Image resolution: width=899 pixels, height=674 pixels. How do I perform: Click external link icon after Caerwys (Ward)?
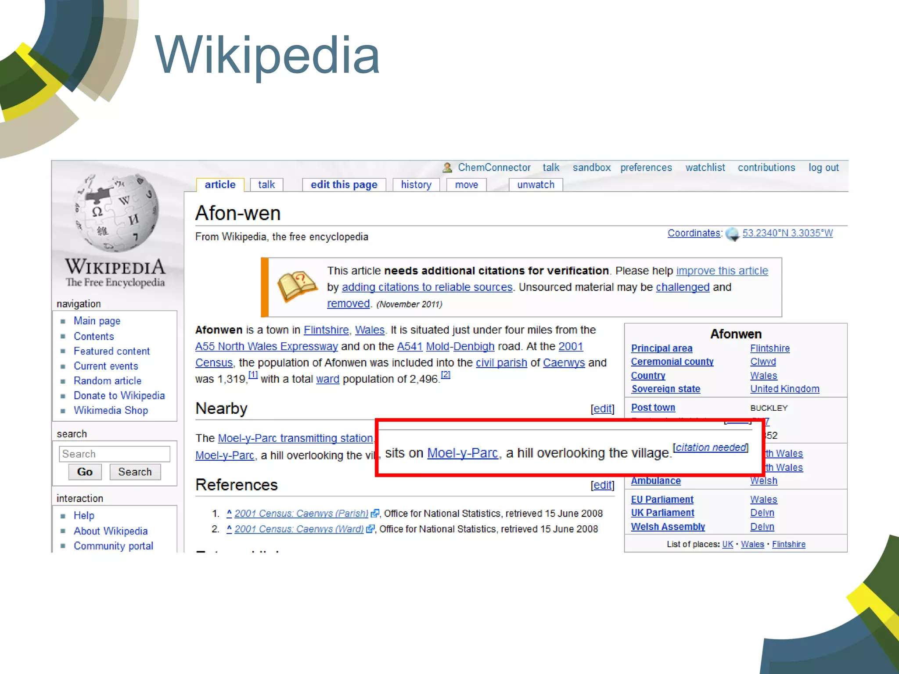tap(370, 529)
